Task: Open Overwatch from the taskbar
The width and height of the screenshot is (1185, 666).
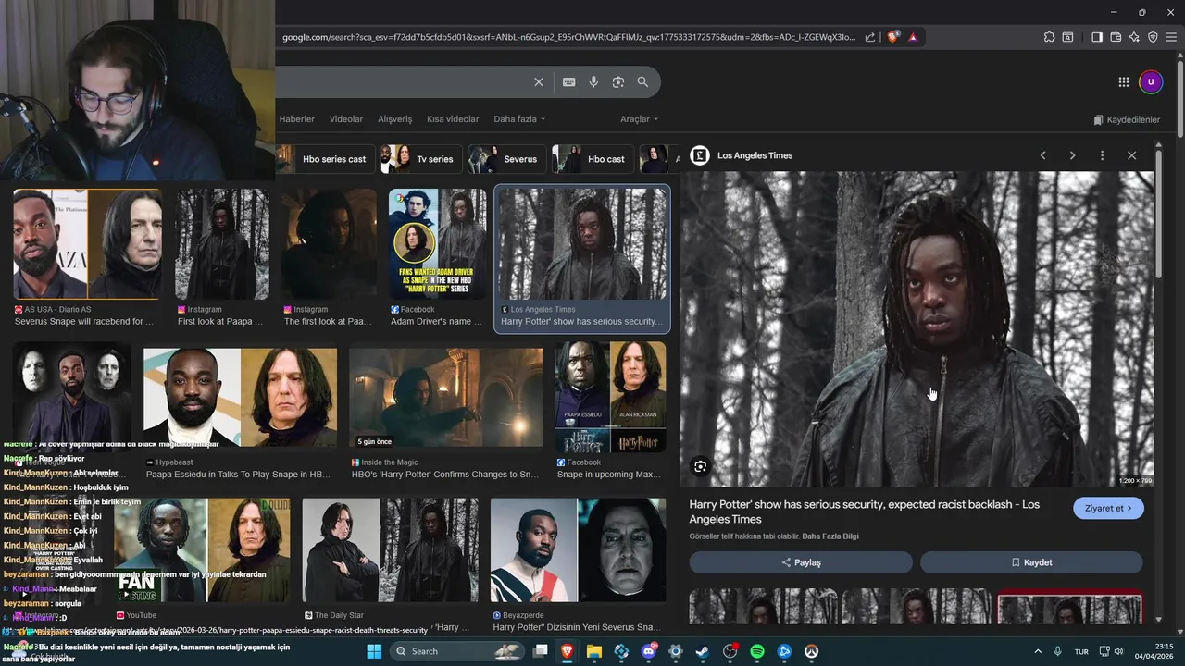Action: (x=811, y=651)
